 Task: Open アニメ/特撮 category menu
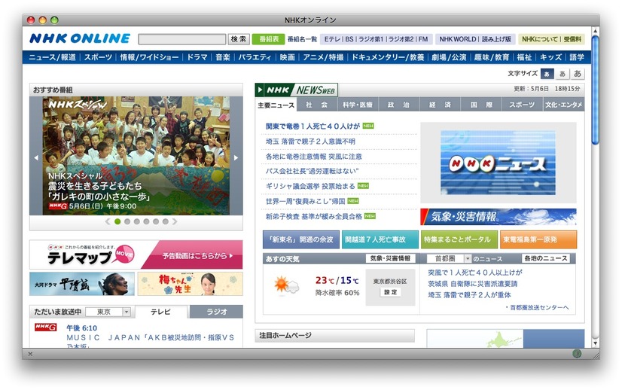(x=323, y=57)
